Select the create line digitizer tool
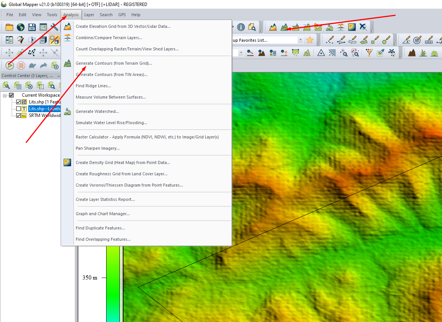 click(341, 40)
